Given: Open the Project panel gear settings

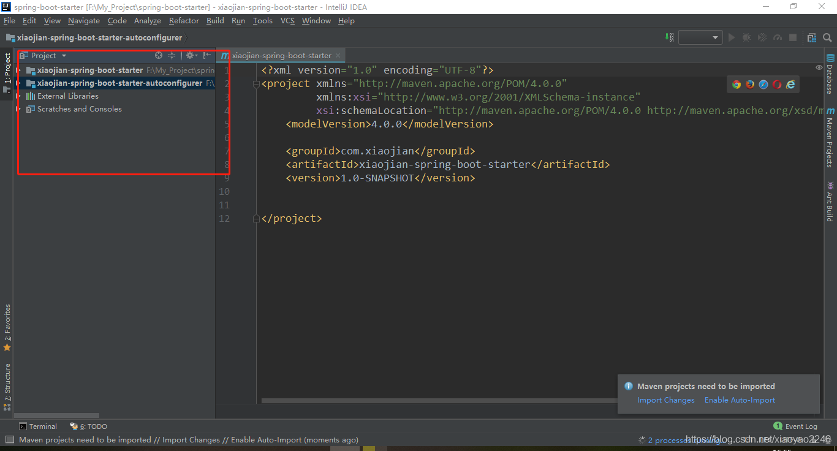Looking at the screenshot, I should tap(191, 55).
